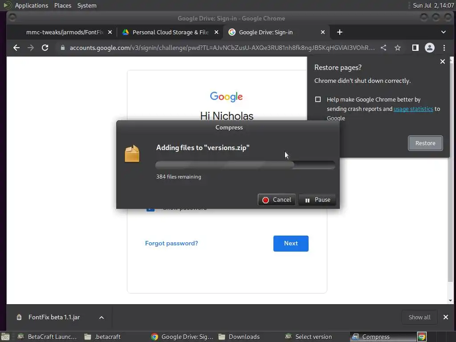
Task: Click the archive box icon in Compress dialog
Action: click(x=132, y=153)
